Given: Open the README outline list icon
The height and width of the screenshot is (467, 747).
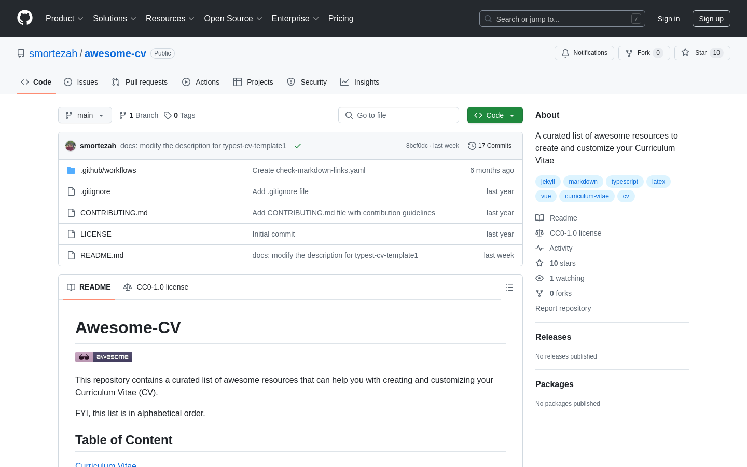Looking at the screenshot, I should [509, 287].
